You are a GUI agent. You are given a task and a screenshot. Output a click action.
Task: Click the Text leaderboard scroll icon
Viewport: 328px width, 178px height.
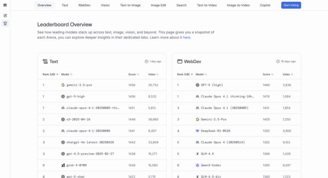pyautogui.click(x=45, y=61)
